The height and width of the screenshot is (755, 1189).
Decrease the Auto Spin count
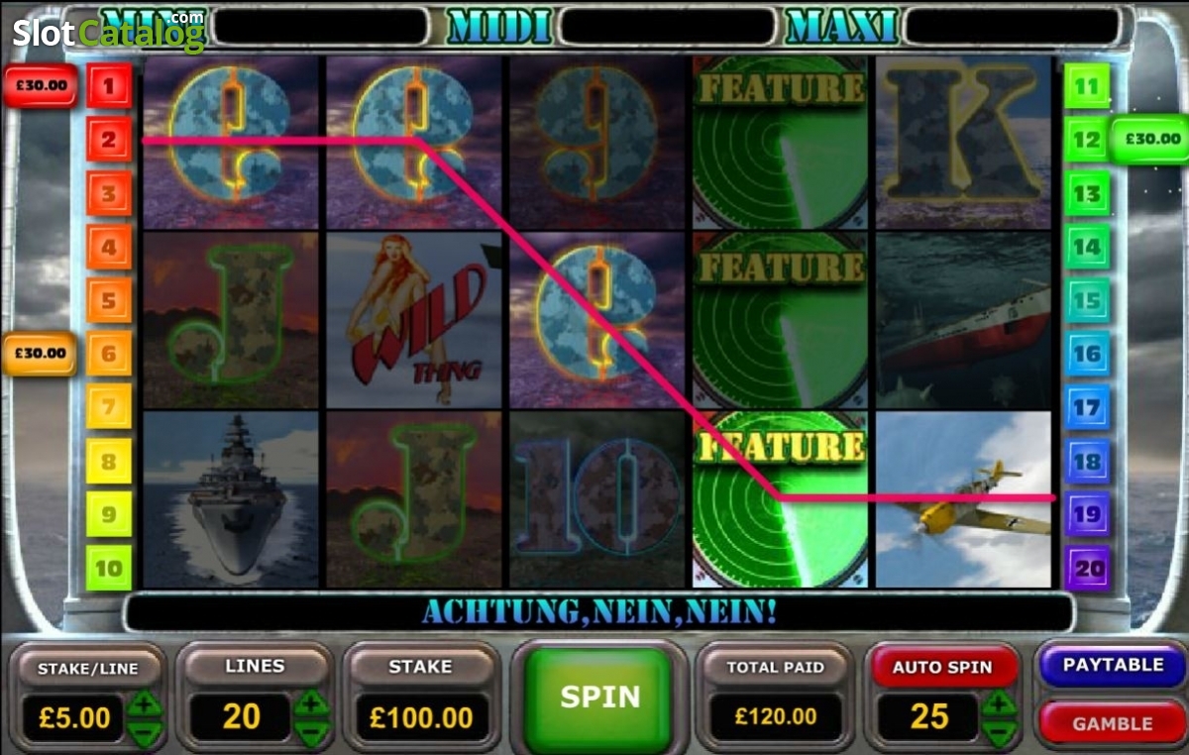tap(1000, 733)
